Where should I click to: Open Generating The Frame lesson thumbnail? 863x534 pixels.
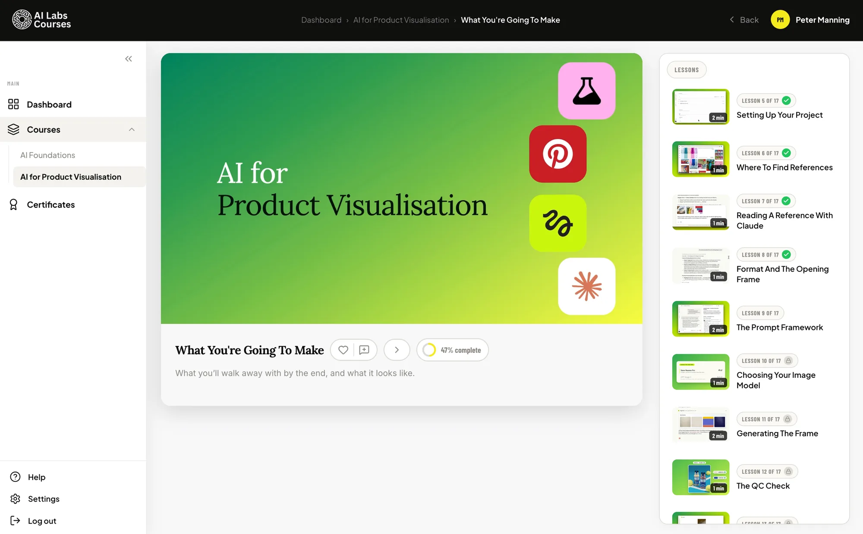(x=700, y=425)
